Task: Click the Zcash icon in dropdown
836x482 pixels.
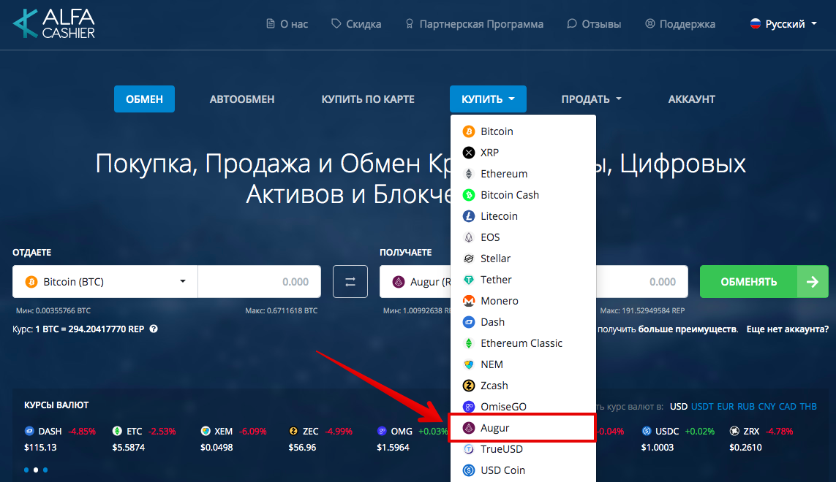Action: click(469, 386)
